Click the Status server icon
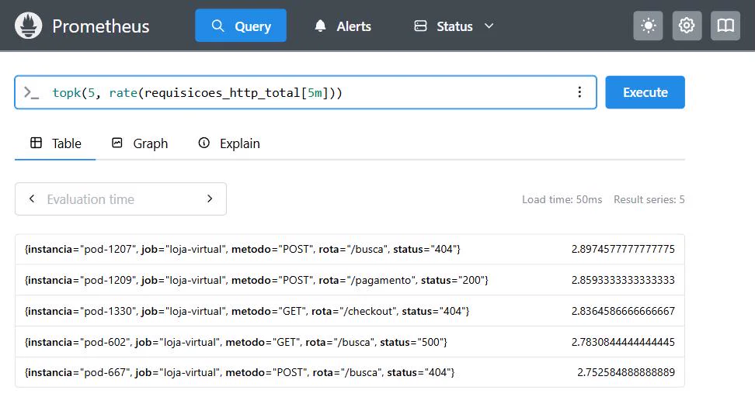Viewport: 755px width, 397px height. point(420,26)
